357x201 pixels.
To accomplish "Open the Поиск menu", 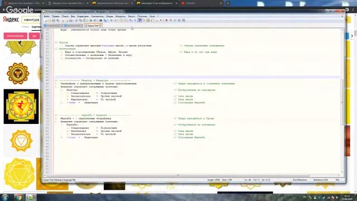I will tap(65, 16).
